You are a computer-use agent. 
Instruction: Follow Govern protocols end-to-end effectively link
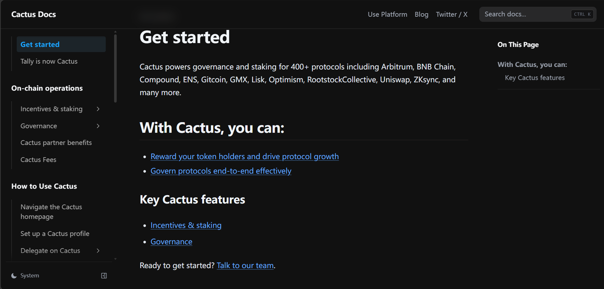point(221,171)
